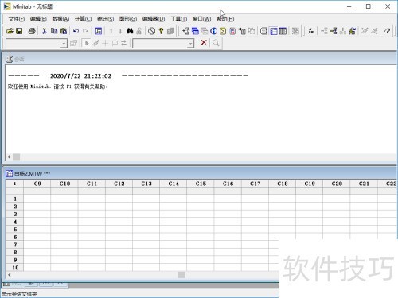Click the crosshair plus tool icon

pyautogui.click(x=105, y=43)
